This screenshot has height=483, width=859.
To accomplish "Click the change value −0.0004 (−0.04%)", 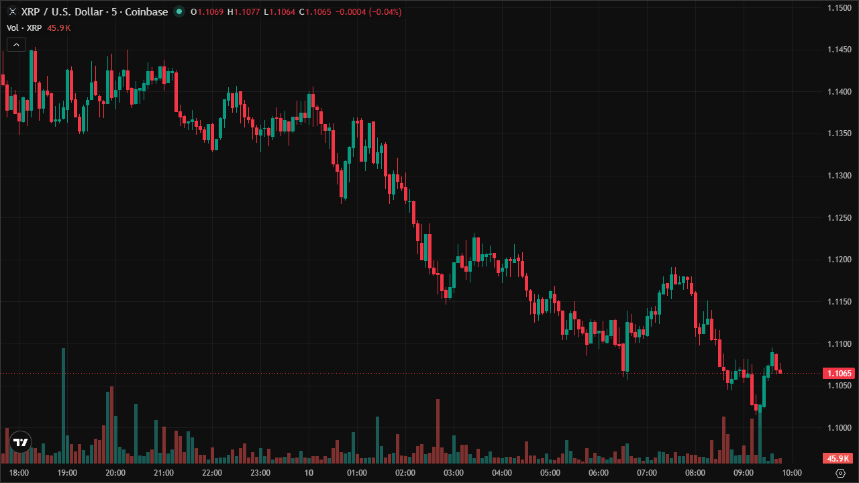I will pos(368,11).
